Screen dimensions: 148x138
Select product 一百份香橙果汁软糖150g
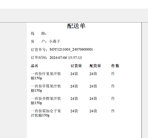tap(46, 101)
